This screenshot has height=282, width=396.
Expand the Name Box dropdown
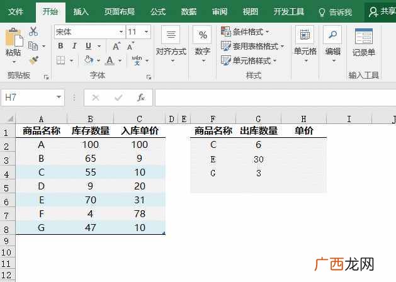[59, 97]
